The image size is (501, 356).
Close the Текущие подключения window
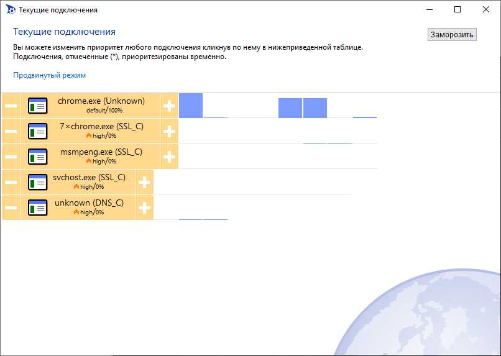[x=486, y=9]
